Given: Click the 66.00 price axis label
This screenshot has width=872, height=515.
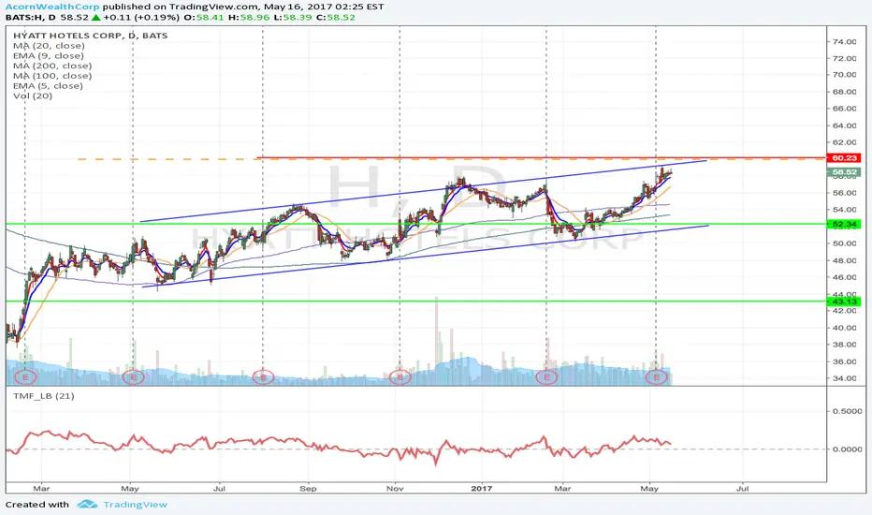Looking at the screenshot, I should tap(844, 109).
